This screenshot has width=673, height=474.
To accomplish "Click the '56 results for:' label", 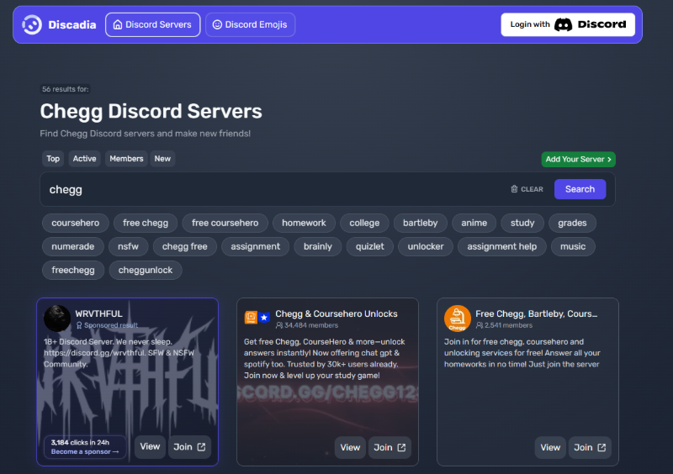I will coord(66,89).
